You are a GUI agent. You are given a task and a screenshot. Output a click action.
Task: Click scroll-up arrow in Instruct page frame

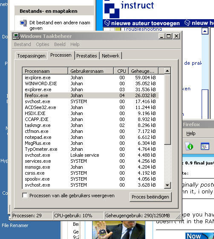pos(205,31)
